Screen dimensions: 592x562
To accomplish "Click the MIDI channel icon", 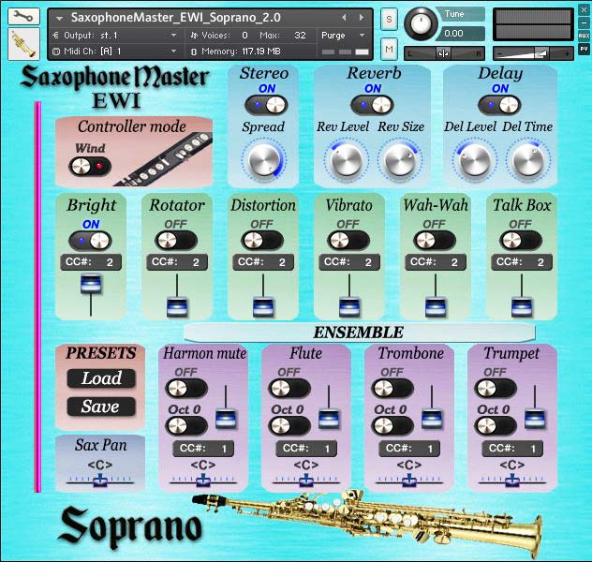I will 56,52.
